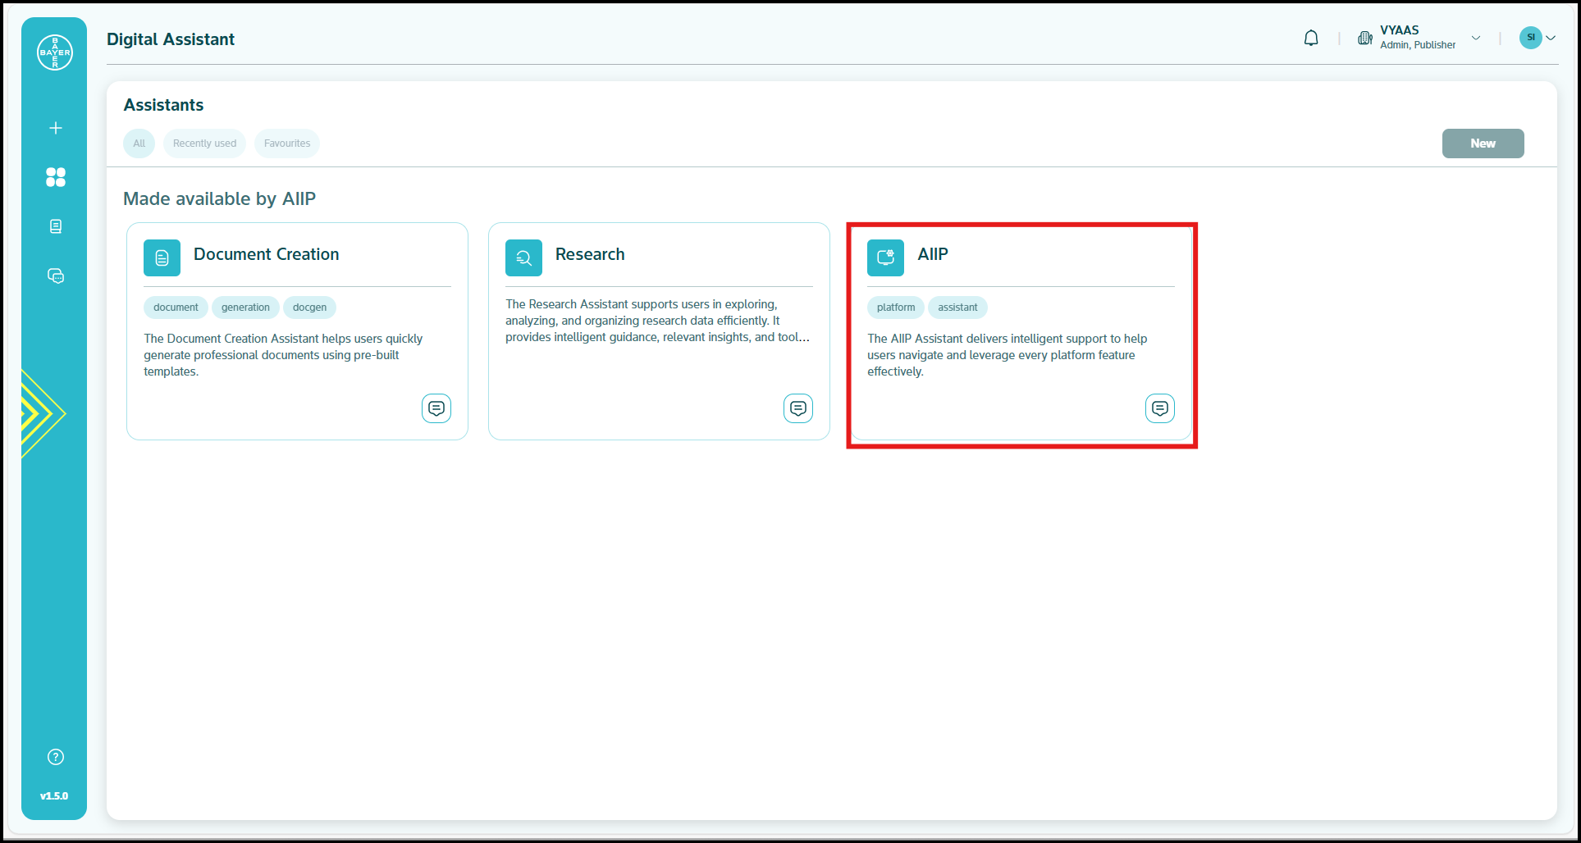Open the notifications bell
Viewport: 1581px width, 843px height.
[1311, 38]
